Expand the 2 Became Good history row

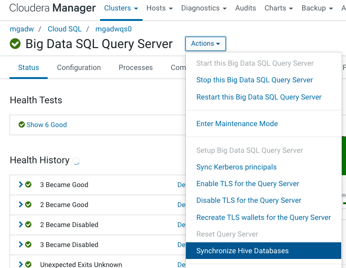pos(21,205)
